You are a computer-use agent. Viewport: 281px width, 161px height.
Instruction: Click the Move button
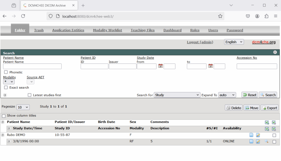[x=251, y=108]
